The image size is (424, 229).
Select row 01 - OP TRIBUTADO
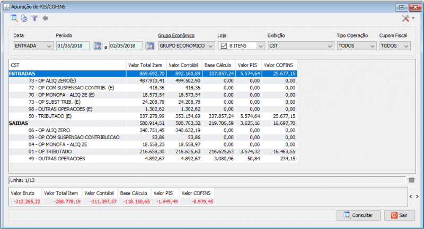pyautogui.click(x=153, y=152)
